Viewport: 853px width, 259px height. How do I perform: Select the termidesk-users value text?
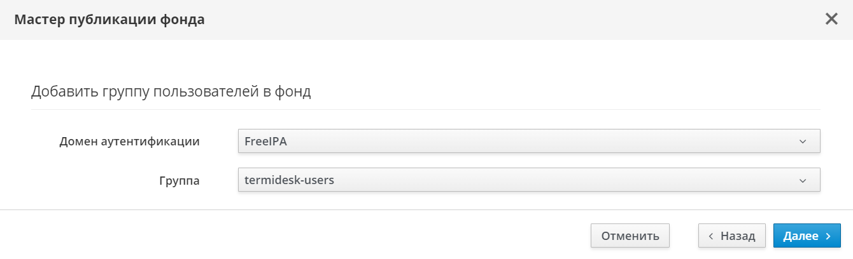click(x=290, y=180)
